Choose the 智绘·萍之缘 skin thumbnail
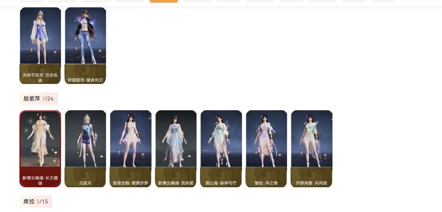The image size is (442, 212). click(x=266, y=149)
